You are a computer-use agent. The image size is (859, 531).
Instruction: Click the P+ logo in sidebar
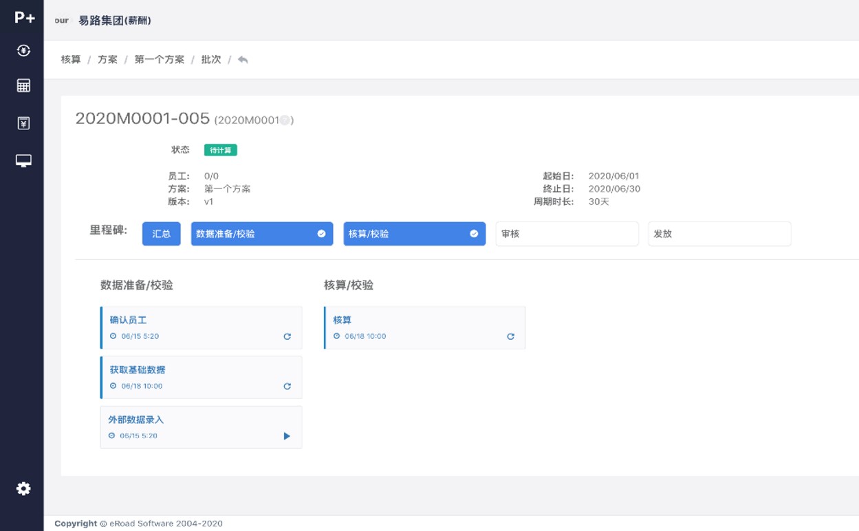point(24,18)
